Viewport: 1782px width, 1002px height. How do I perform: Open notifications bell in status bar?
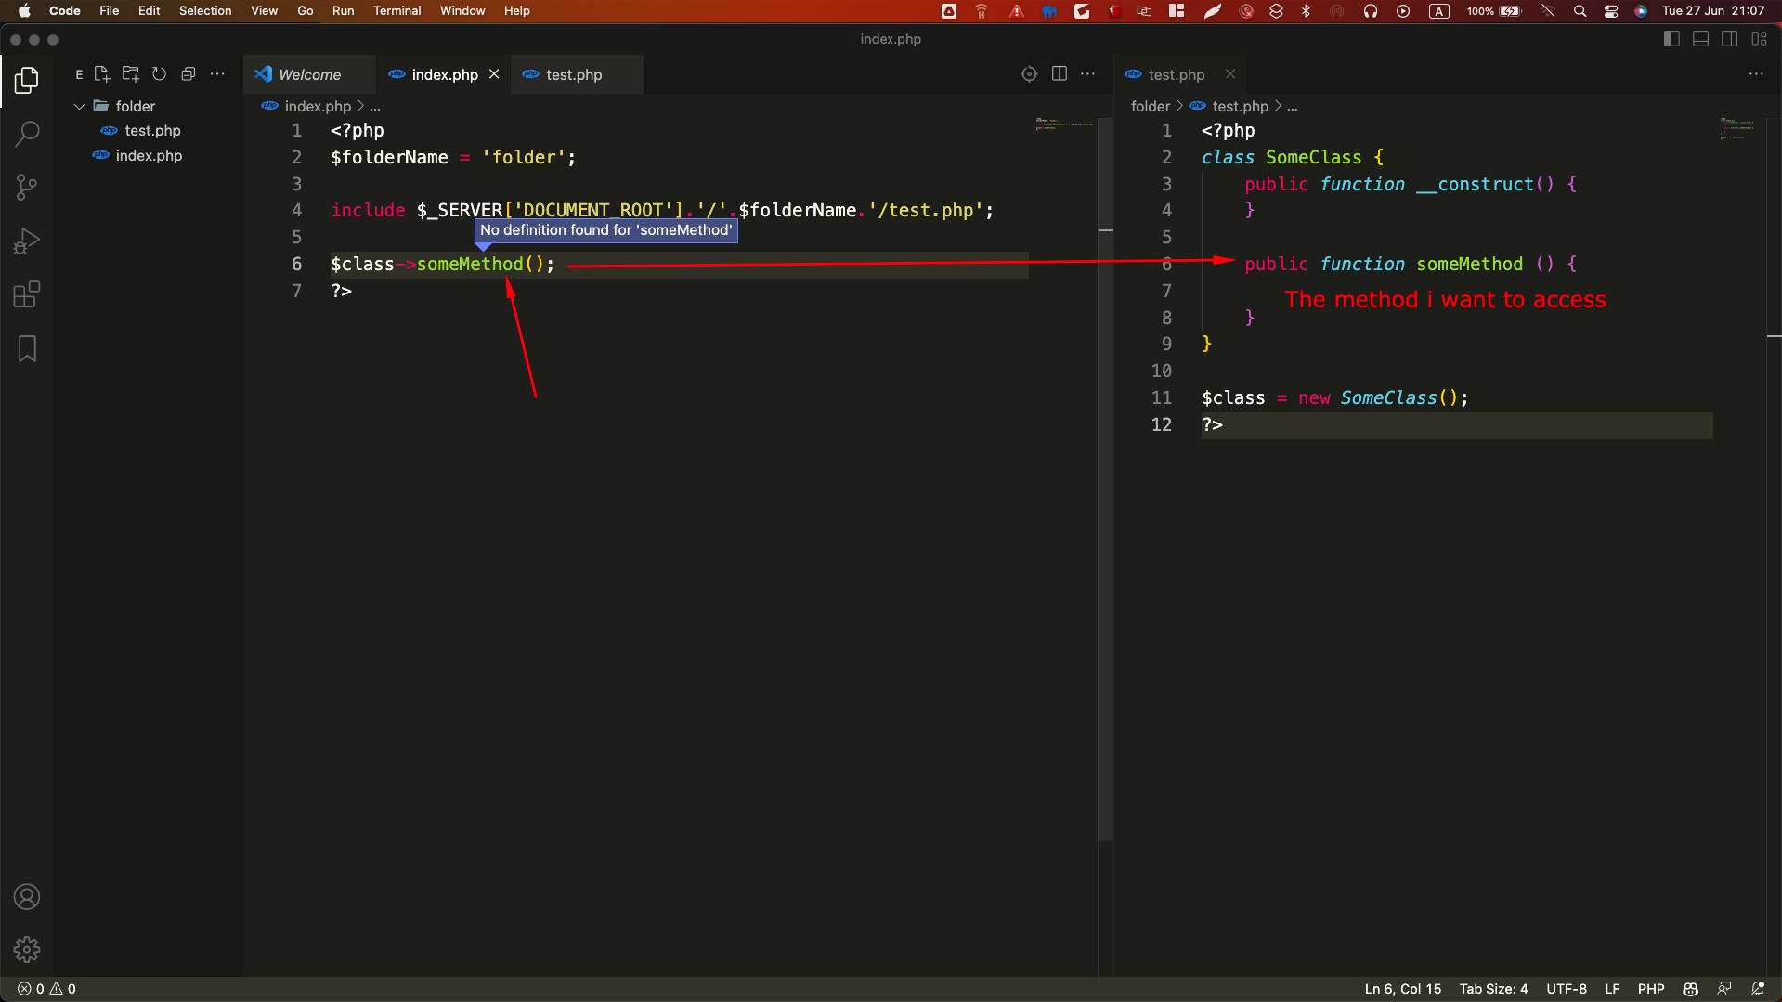pyautogui.click(x=1758, y=989)
